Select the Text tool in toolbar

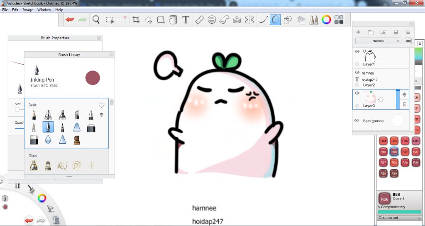point(186,20)
